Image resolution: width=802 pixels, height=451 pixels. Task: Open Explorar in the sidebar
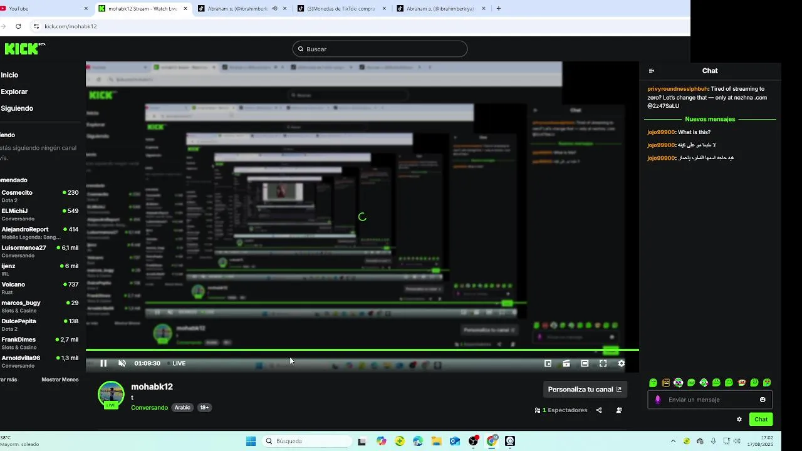pos(14,91)
